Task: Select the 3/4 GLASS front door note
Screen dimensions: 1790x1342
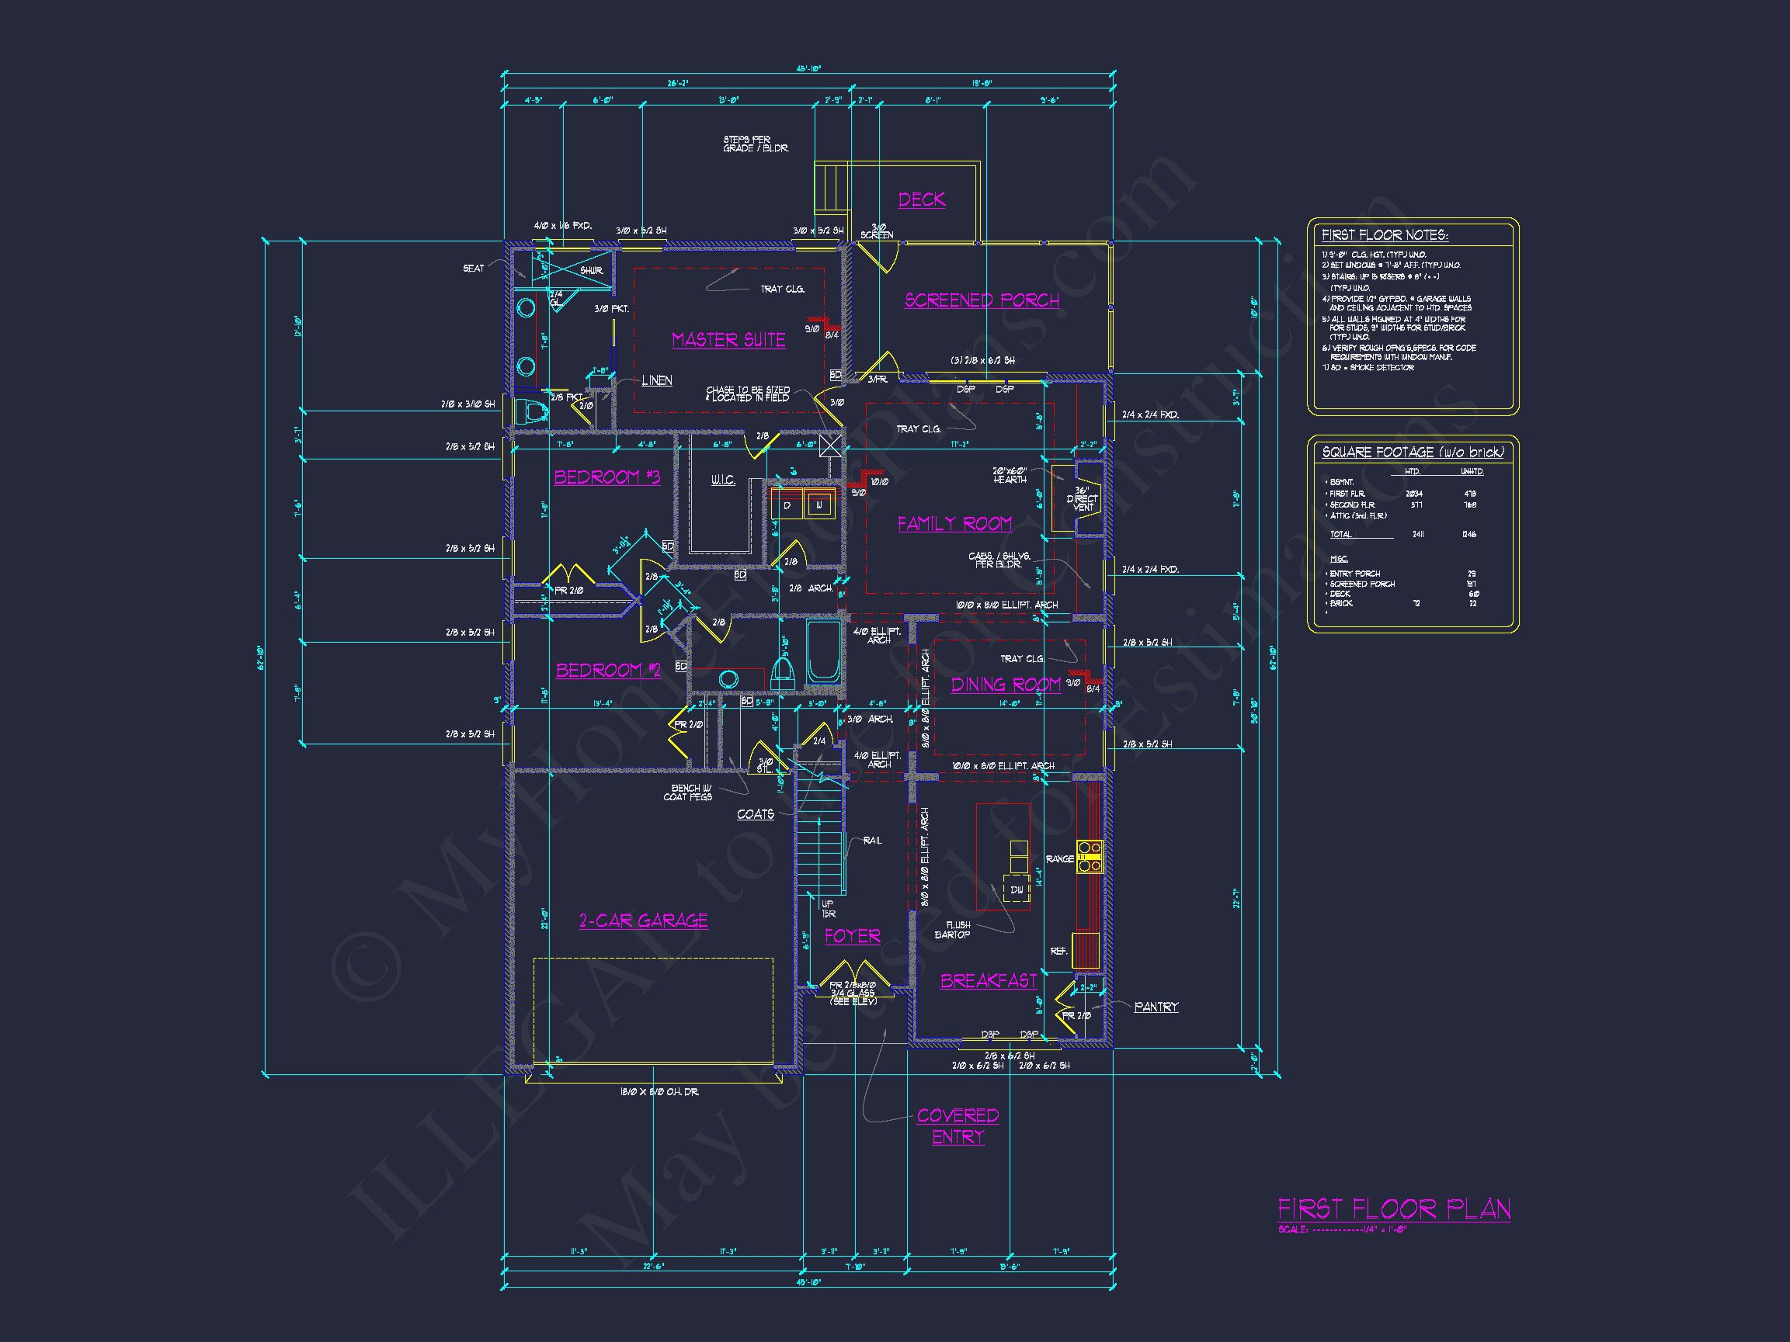Action: 853,993
